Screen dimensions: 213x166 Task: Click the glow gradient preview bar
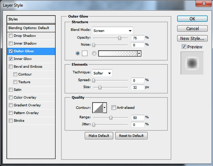[118, 54]
